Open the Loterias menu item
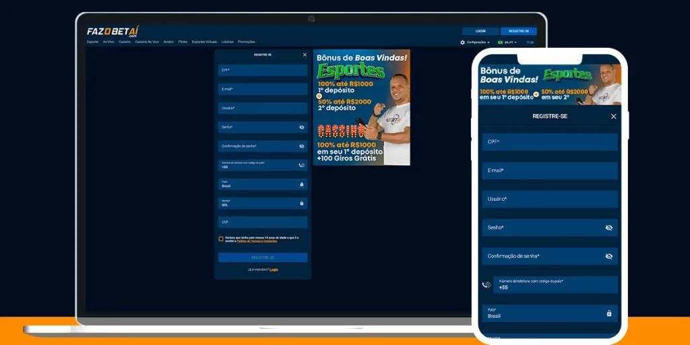The width and height of the screenshot is (690, 345). coord(228,42)
